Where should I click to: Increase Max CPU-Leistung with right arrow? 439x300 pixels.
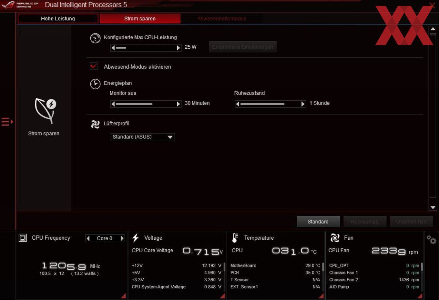(178, 48)
